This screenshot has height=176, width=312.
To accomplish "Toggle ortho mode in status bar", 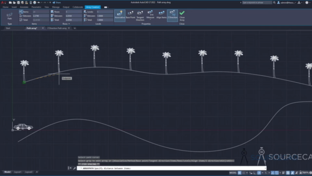I will [255, 173].
